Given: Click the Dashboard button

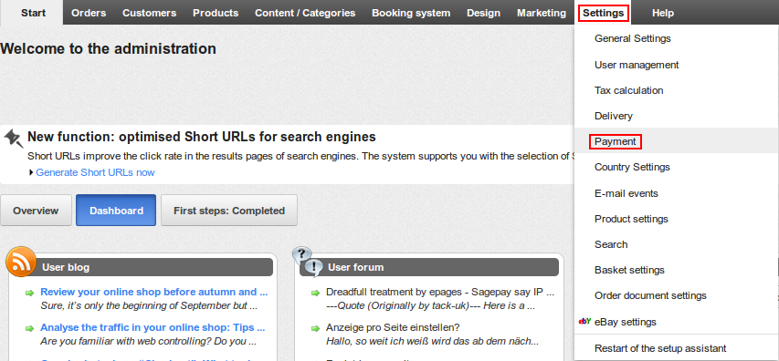Looking at the screenshot, I should pos(116,211).
